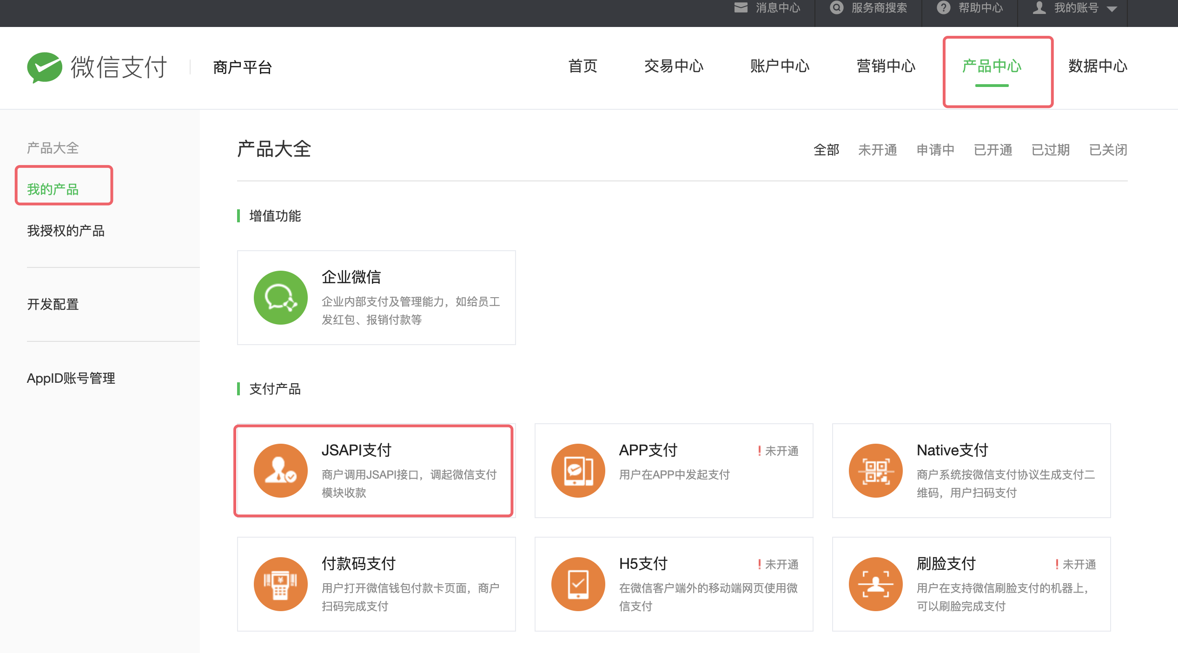Open 我授权的产品 in sidebar
Image resolution: width=1178 pixels, height=653 pixels.
pos(66,231)
